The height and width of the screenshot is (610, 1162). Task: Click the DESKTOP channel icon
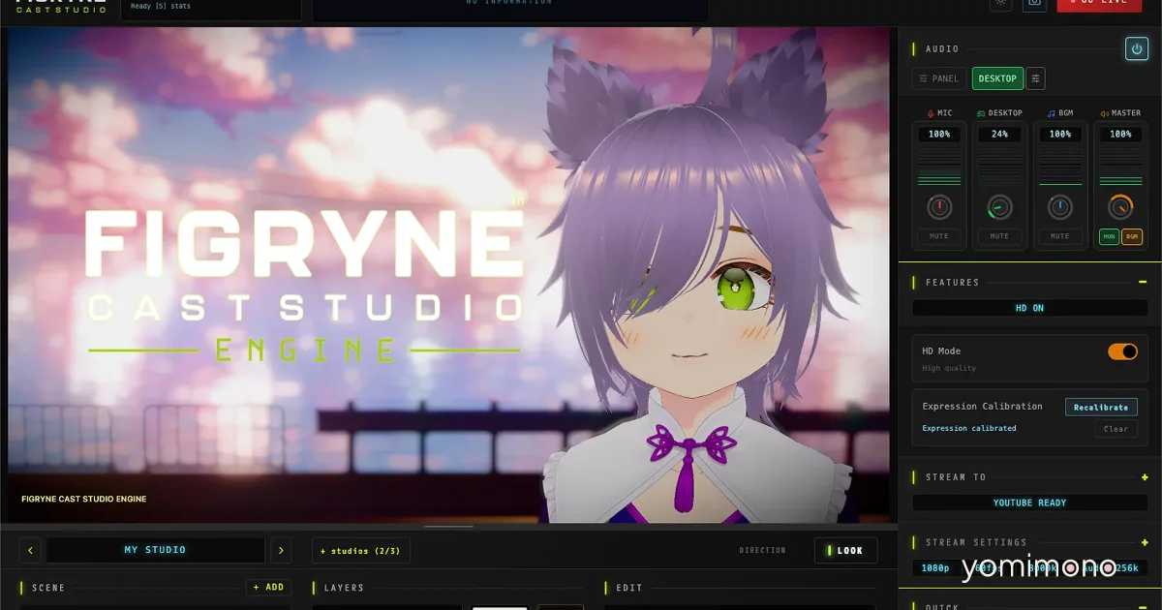(981, 113)
